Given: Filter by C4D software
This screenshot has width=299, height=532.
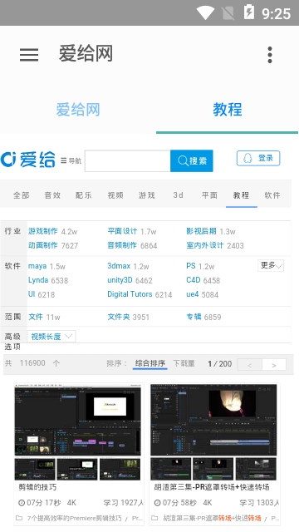Looking at the screenshot, I should click(x=194, y=280).
